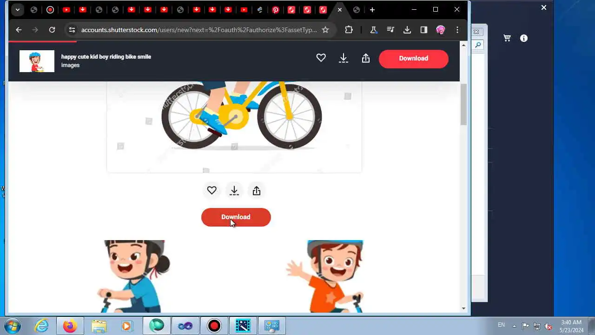Click the info icon in background window
This screenshot has width=595, height=335.
(x=524, y=38)
